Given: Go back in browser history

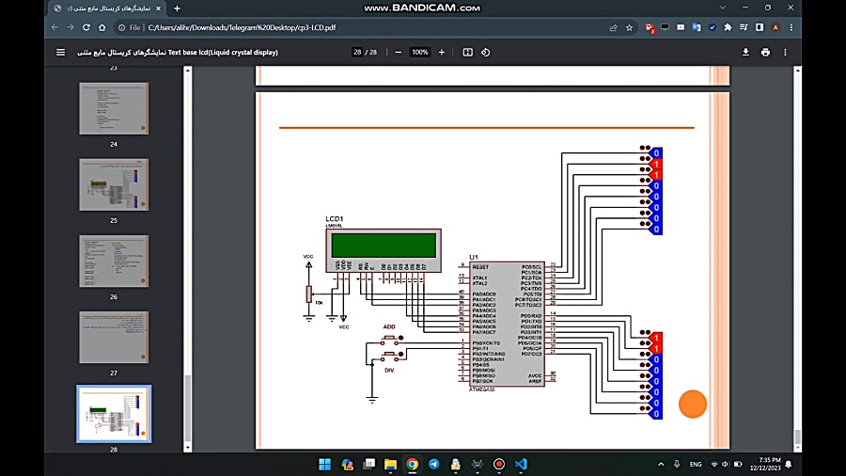Looking at the screenshot, I should pyautogui.click(x=55, y=27).
